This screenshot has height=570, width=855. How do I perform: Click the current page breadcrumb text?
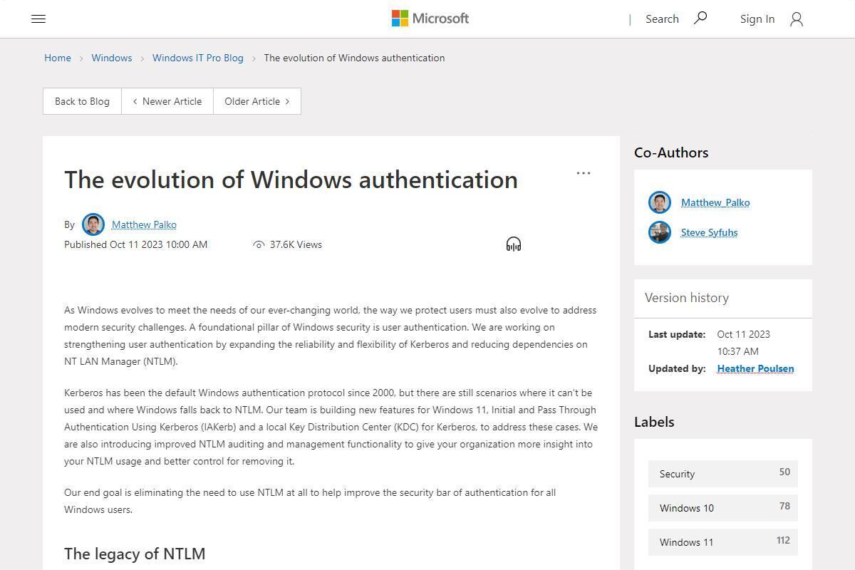[x=354, y=58]
